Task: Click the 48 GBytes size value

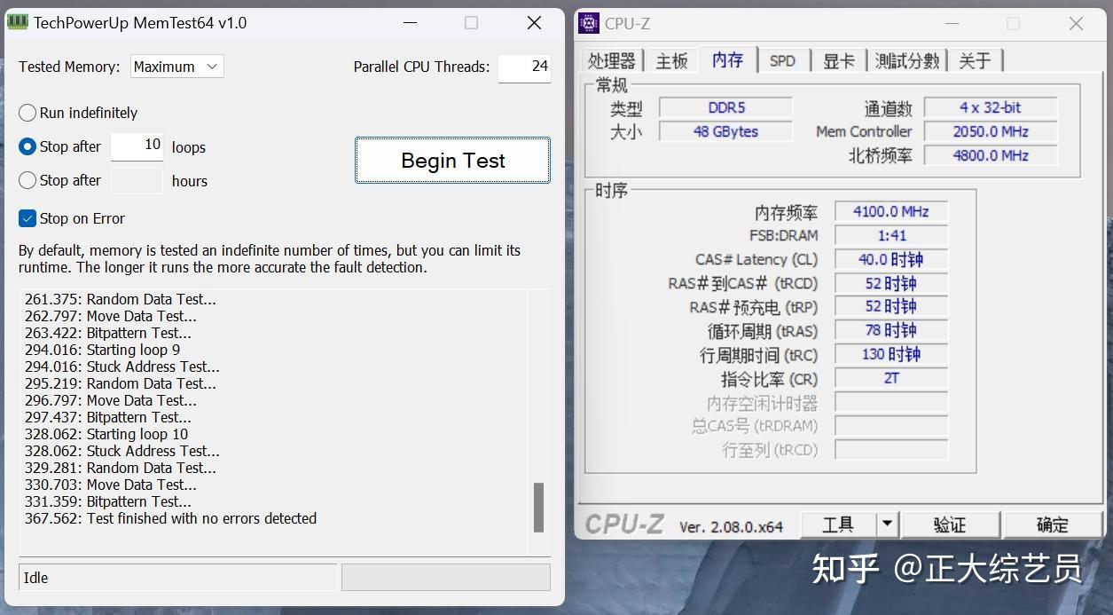Action: tap(725, 131)
